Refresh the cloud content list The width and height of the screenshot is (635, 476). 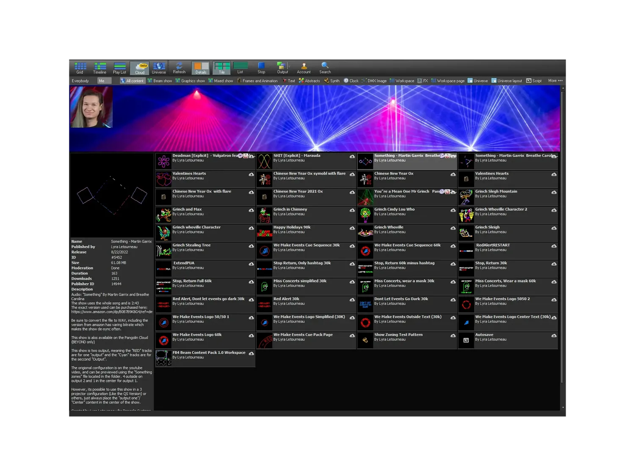pyautogui.click(x=179, y=68)
